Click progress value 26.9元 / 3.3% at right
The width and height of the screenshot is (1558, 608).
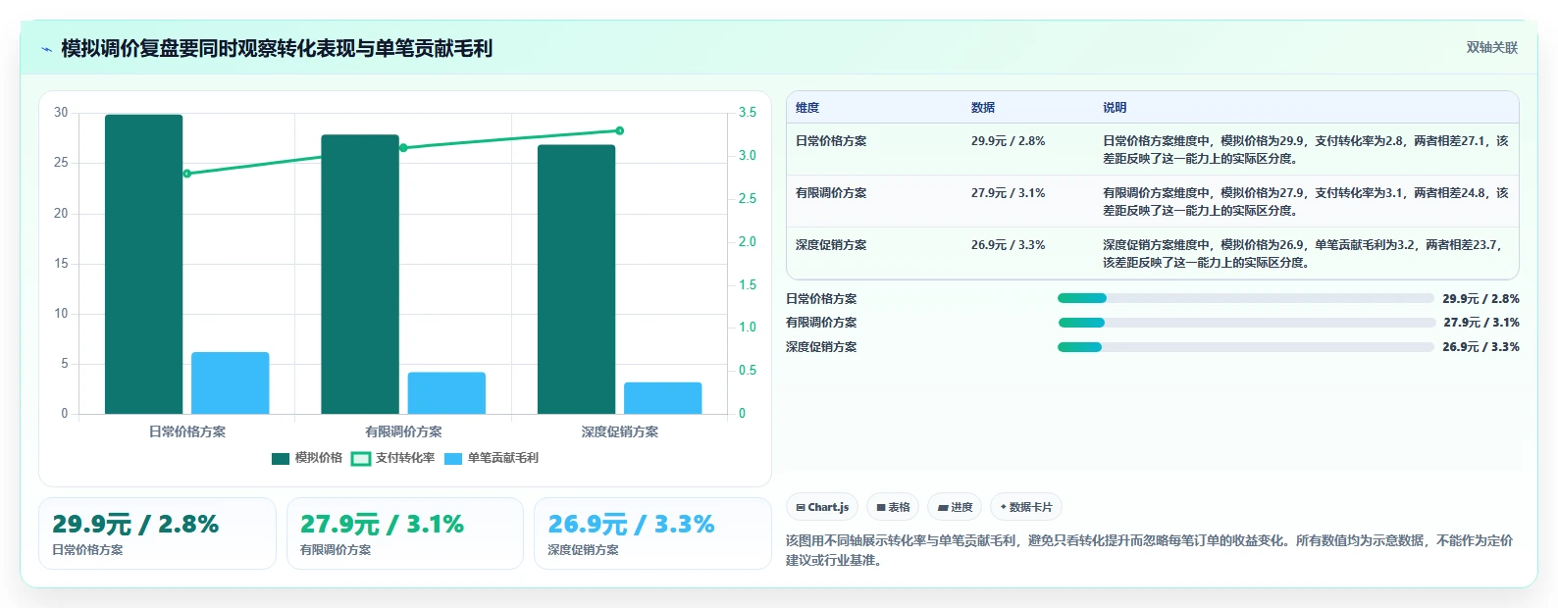click(x=1480, y=347)
